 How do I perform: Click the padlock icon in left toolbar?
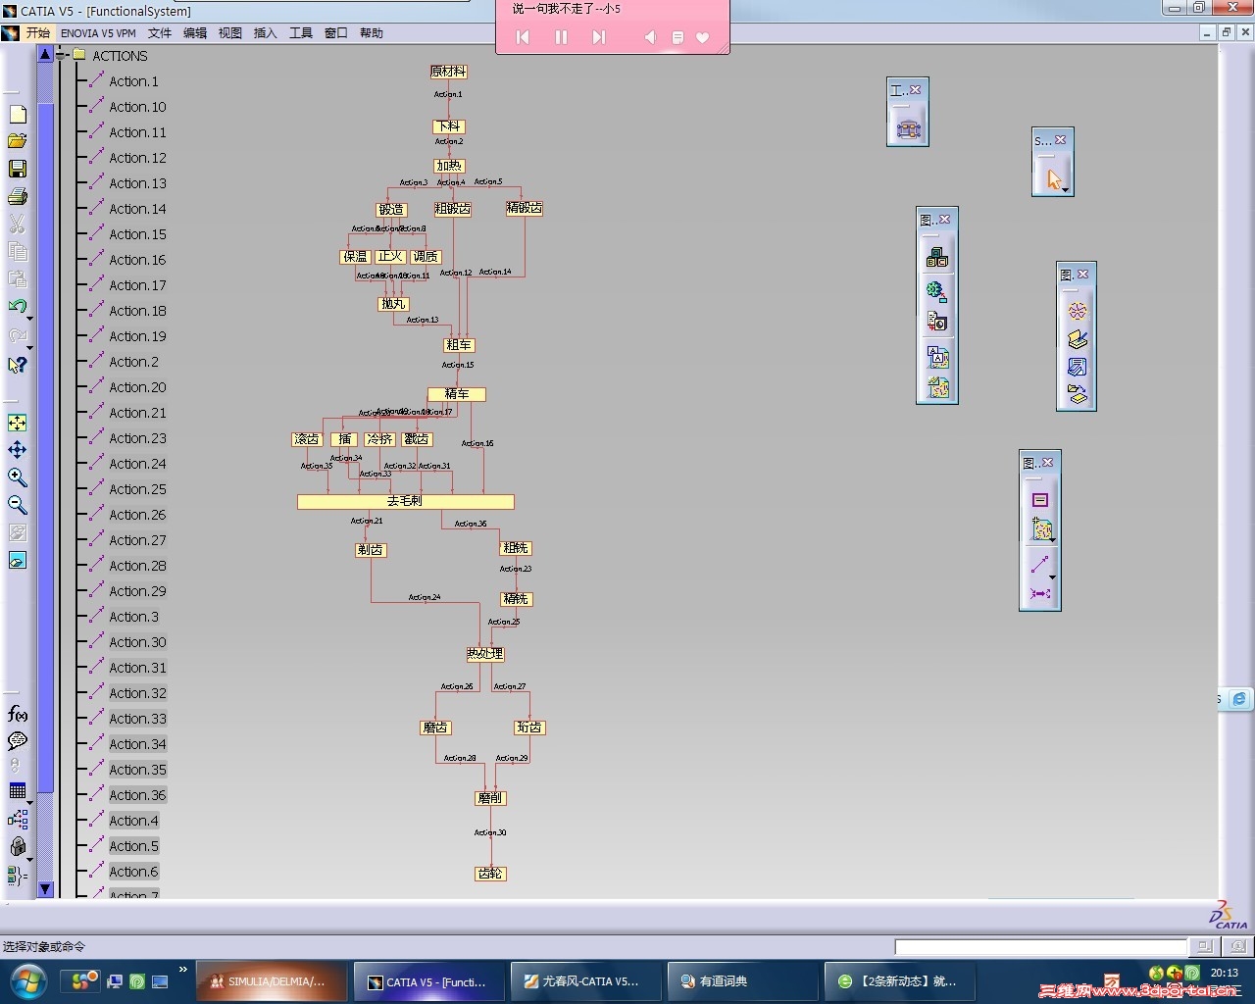[x=17, y=846]
